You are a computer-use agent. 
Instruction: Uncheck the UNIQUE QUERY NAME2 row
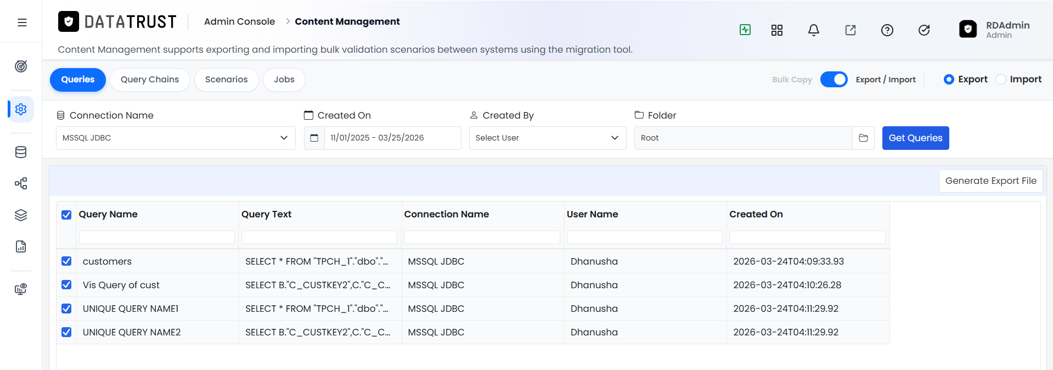66,332
